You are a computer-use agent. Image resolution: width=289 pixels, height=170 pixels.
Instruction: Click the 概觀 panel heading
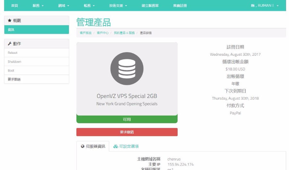click(37, 20)
